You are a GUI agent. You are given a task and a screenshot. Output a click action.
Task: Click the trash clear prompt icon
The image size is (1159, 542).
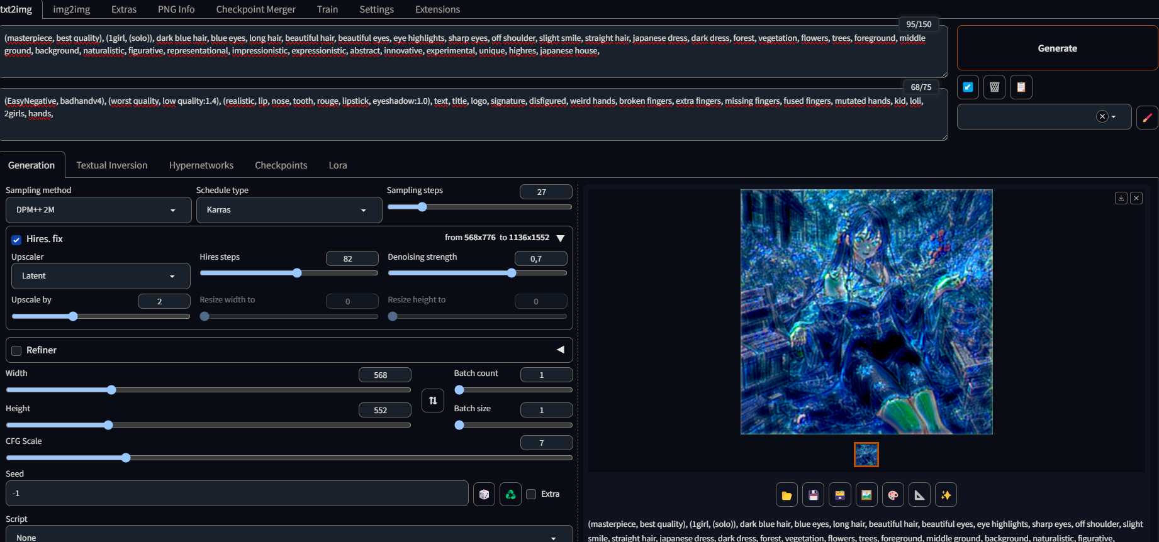994,87
